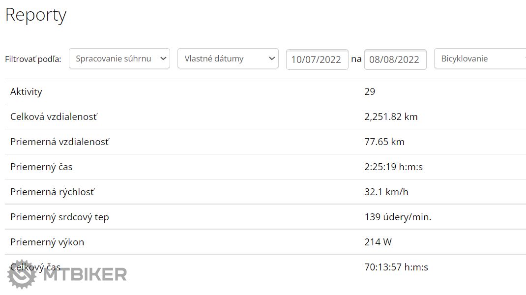Click the 32.1 km/h average speed value
Viewport: 526px width, 295px height.
coord(386,192)
